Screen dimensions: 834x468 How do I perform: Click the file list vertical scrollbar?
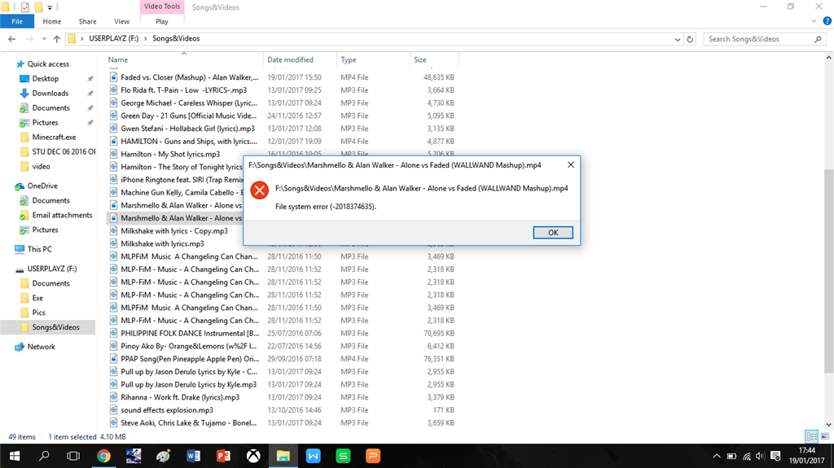828,269
